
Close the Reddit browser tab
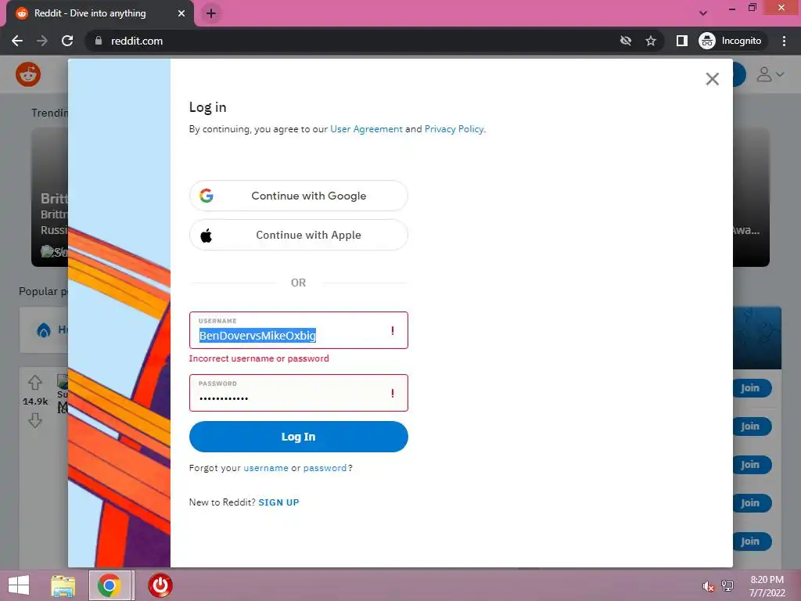(x=181, y=13)
